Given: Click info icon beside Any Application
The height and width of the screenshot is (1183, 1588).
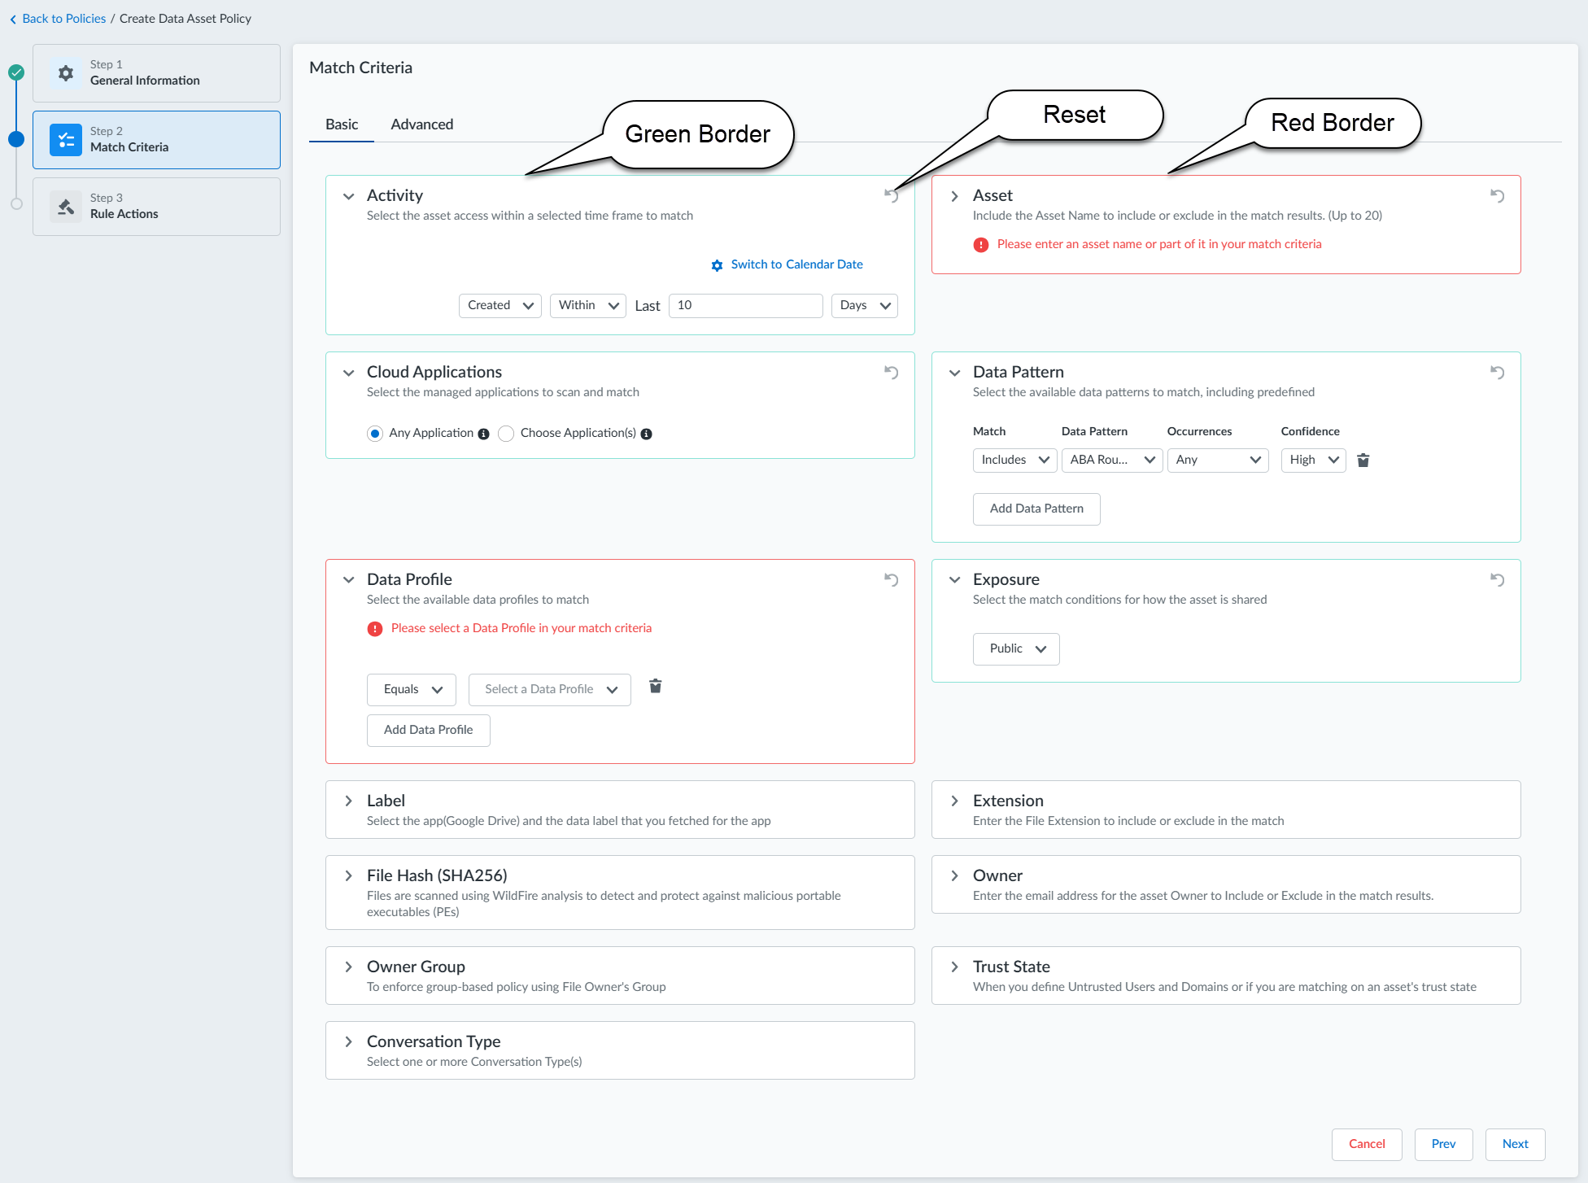Looking at the screenshot, I should (483, 434).
